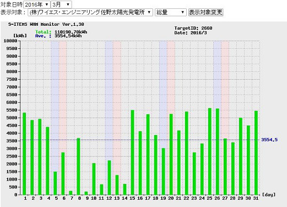Screen dimensions: 287x207
Task: Click the x-axis label for day 14
Action: pos(124,198)
